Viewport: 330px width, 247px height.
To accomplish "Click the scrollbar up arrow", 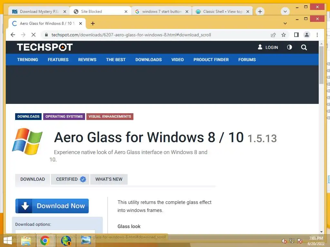I will 321,44.
